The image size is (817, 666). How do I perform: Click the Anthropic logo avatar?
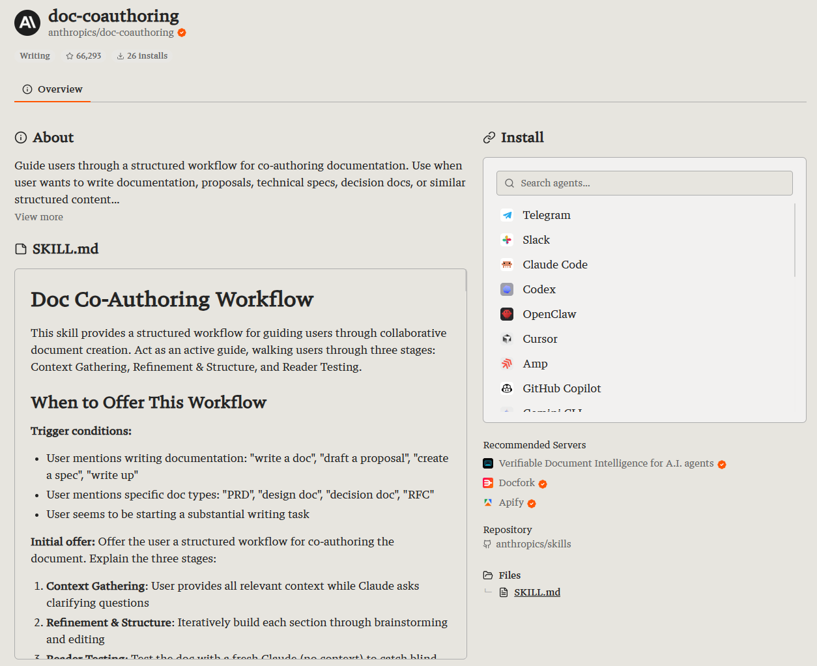click(x=27, y=23)
